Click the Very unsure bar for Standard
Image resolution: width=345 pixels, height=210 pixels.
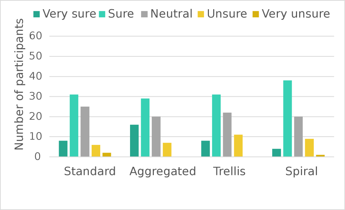107,155
